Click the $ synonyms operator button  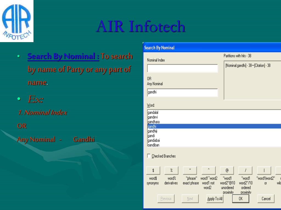coord(153,170)
